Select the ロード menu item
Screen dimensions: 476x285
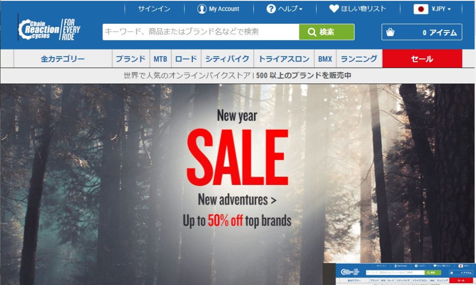click(x=186, y=59)
